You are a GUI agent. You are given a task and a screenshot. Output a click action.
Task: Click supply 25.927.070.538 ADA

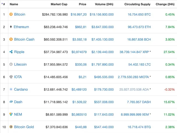(134, 90)
